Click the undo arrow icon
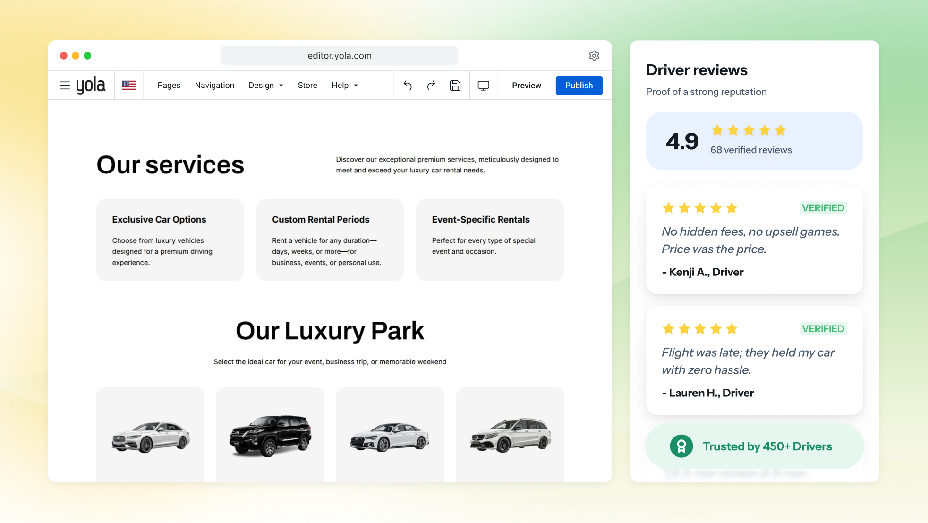Screen dimensions: 928x523 click(408, 86)
